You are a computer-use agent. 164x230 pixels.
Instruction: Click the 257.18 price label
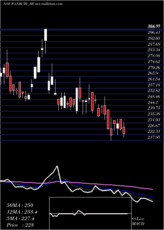[154, 85]
